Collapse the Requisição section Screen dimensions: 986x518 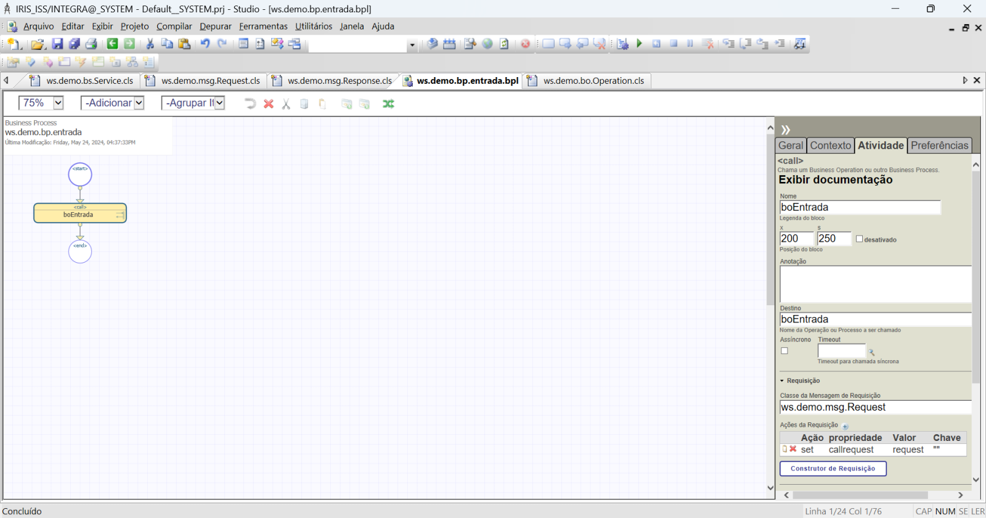tap(782, 381)
